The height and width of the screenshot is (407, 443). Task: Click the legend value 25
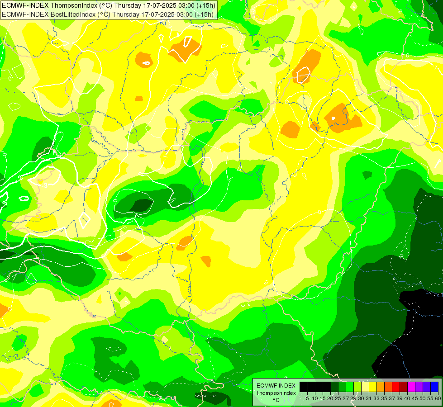coord(338,398)
